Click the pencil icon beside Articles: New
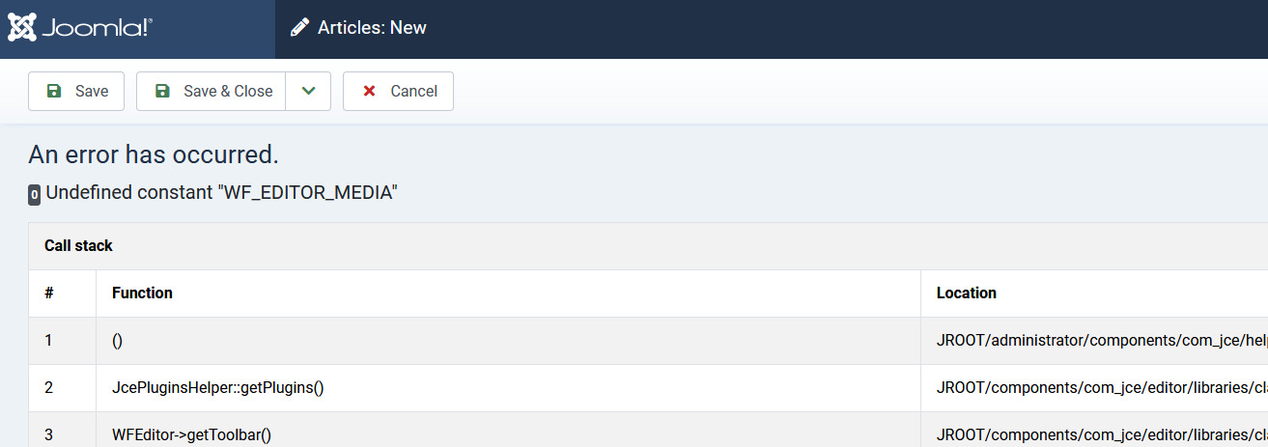Image resolution: width=1268 pixels, height=447 pixels. [x=299, y=28]
